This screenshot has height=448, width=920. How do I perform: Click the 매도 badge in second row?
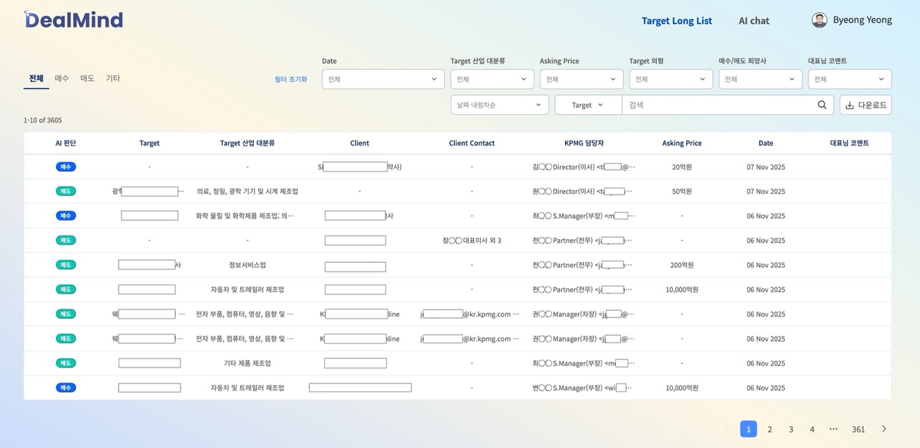(65, 192)
